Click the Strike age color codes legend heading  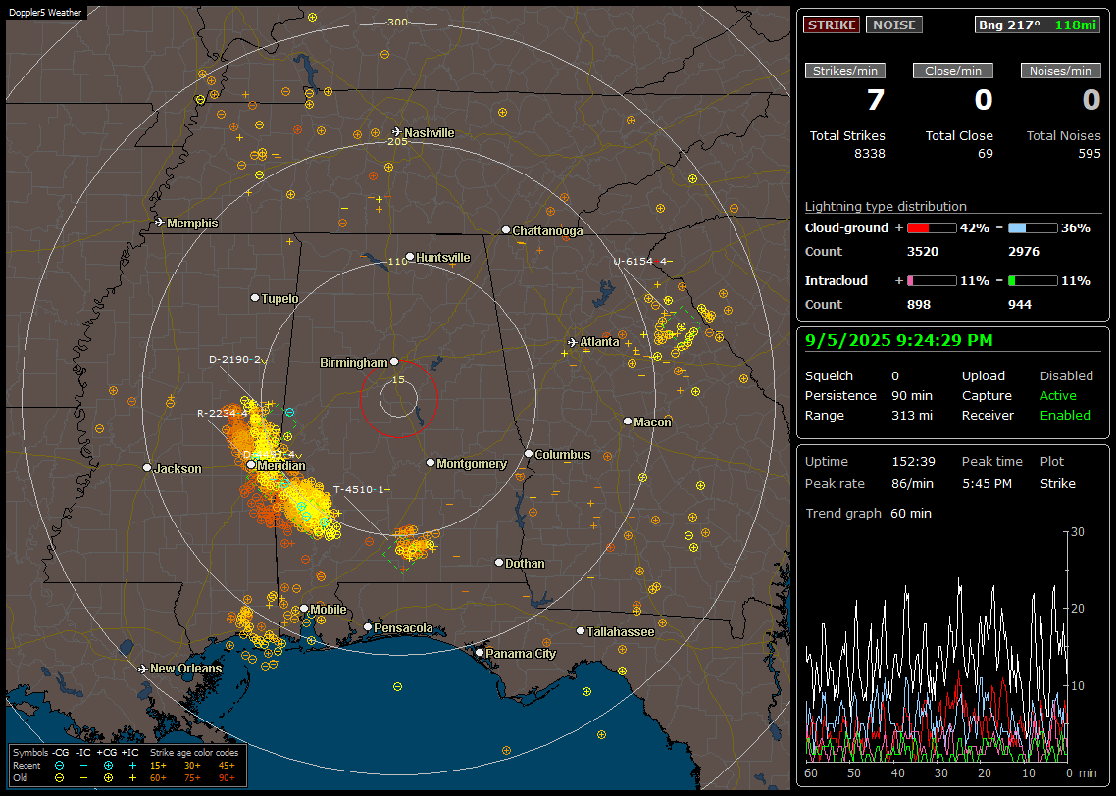[194, 753]
